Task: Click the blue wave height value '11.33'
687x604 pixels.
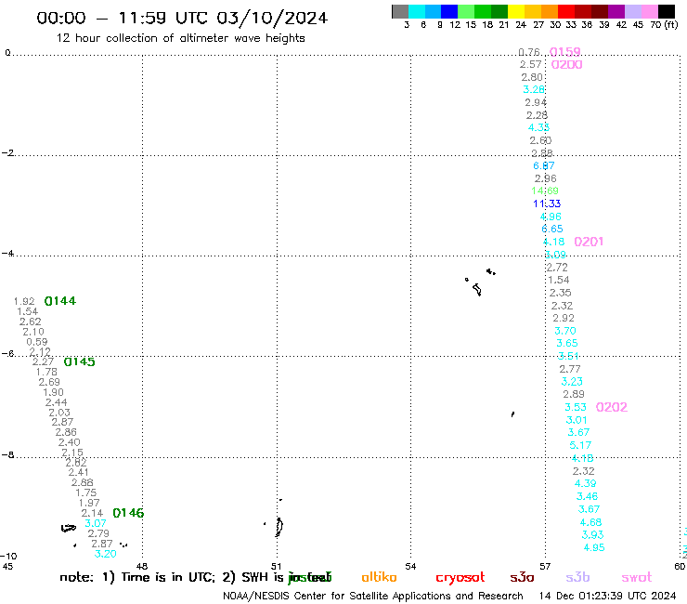Action: (x=547, y=204)
